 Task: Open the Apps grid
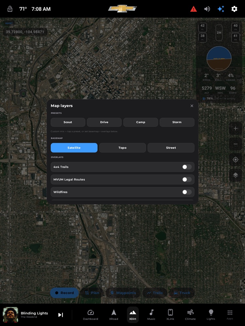coord(230,315)
